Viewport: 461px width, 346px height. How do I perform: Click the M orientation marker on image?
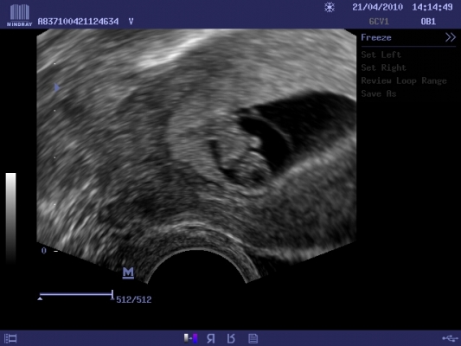tap(128, 272)
